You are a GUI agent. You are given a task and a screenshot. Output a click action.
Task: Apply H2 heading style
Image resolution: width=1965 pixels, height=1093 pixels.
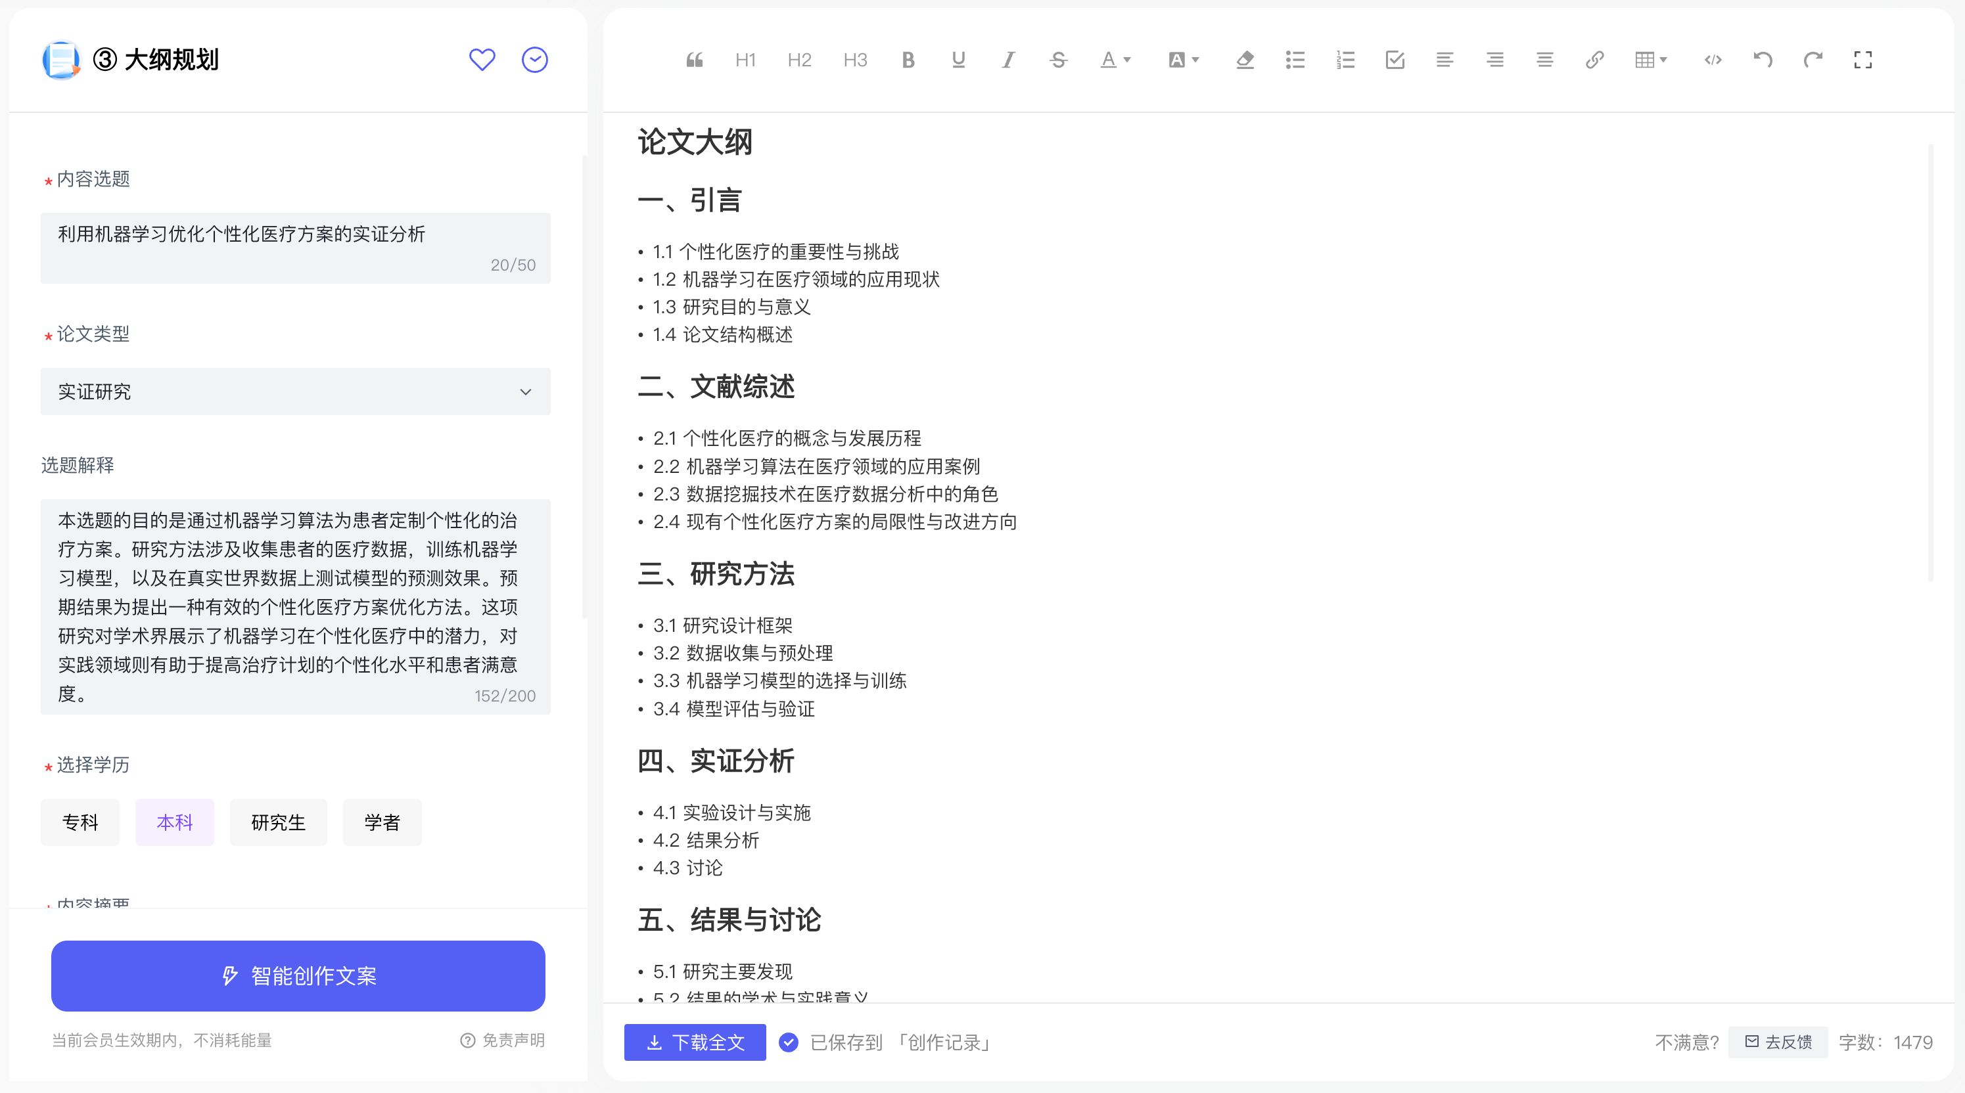coord(798,60)
